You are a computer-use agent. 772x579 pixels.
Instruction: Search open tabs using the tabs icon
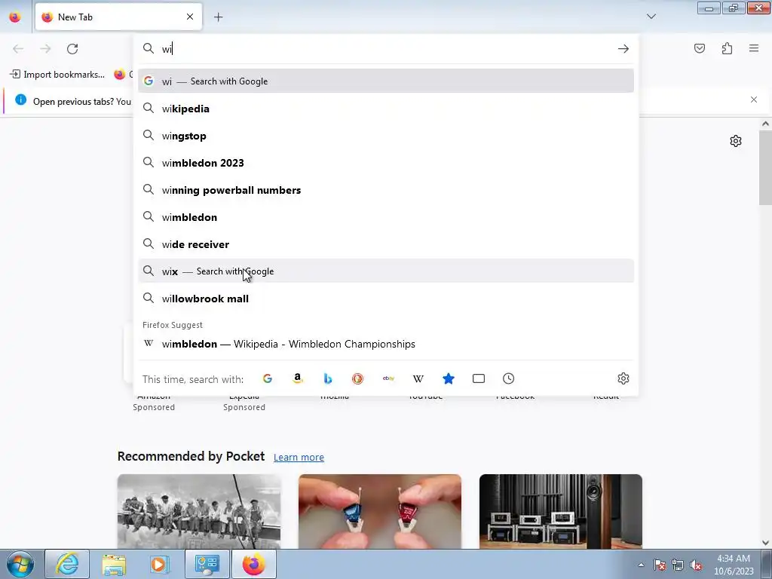click(479, 378)
